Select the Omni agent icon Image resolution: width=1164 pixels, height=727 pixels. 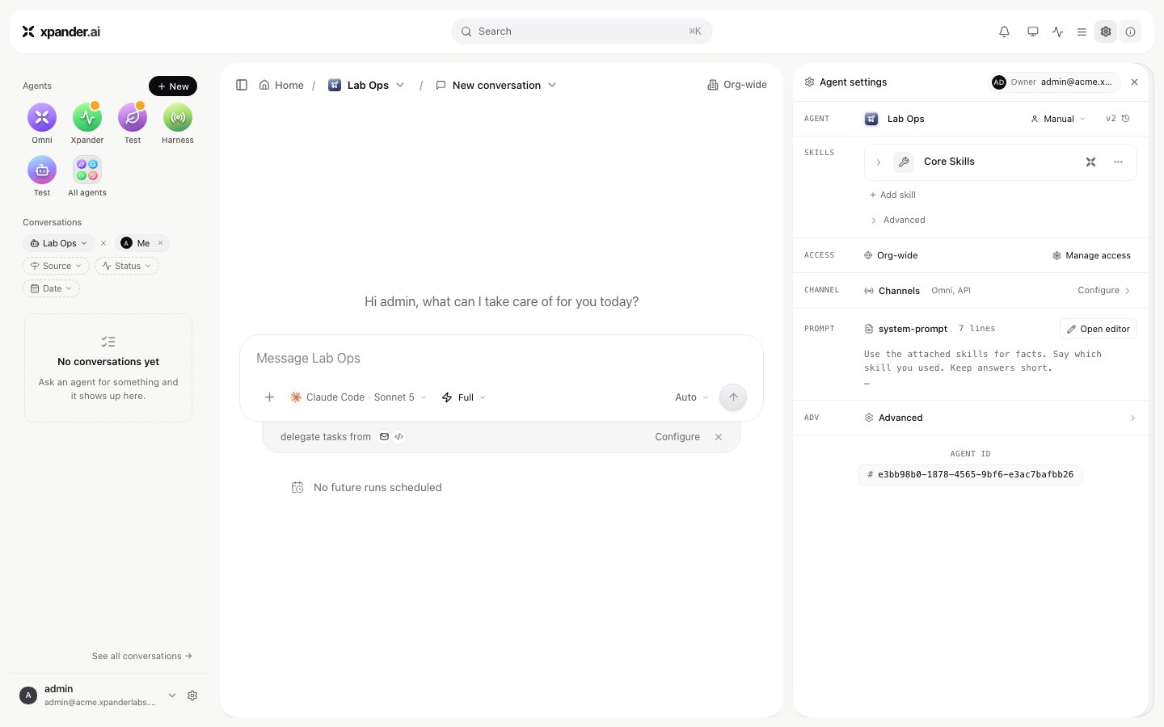42,118
